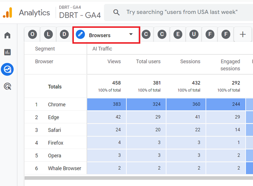The image size is (253, 186).
Task: Click Chrome sessions value 360
Action: 196,104
